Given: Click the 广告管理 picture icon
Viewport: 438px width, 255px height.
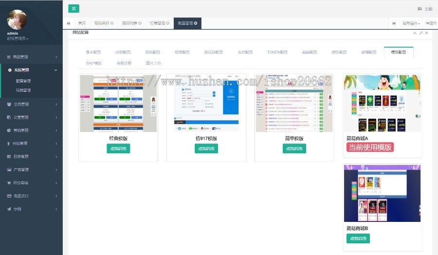Looking at the screenshot, I should (x=9, y=169).
